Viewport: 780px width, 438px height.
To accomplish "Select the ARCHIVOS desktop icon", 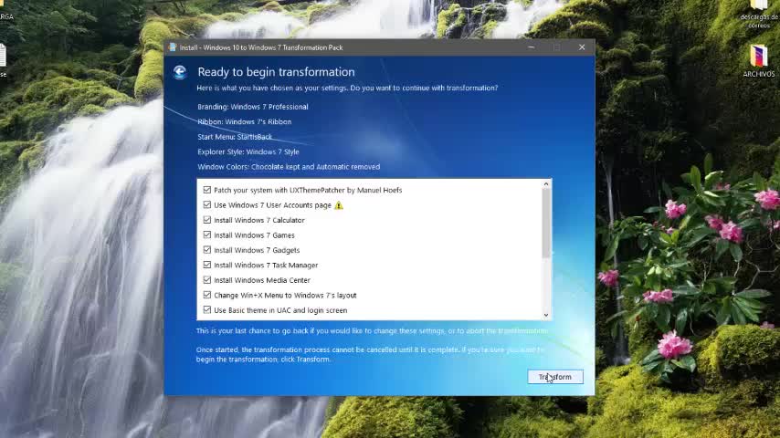I will [x=759, y=60].
